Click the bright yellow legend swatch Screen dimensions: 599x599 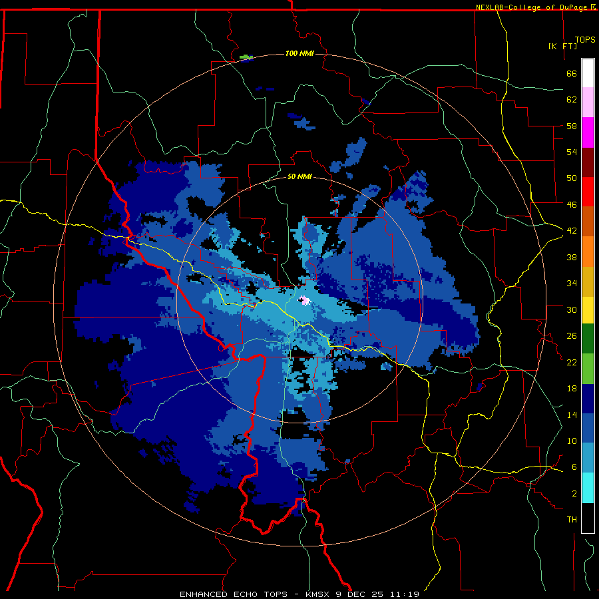point(588,310)
